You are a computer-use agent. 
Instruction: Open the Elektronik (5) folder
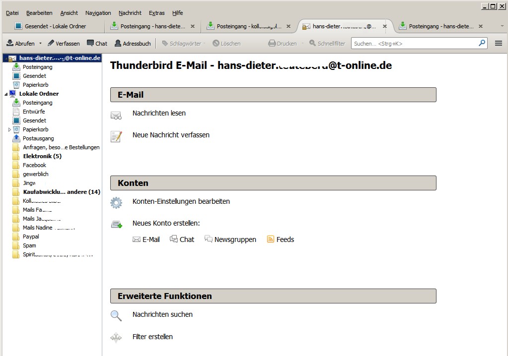tap(42, 156)
